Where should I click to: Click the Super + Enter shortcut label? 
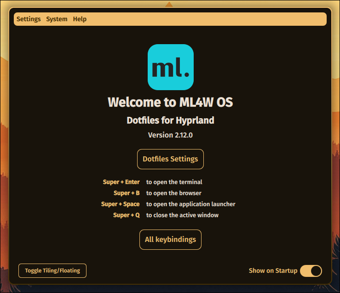point(121,182)
